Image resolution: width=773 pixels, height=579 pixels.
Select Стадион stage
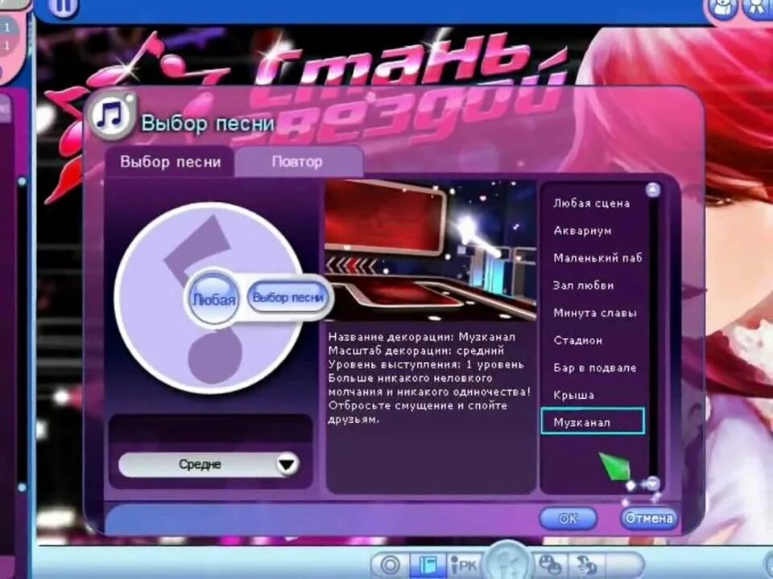tap(578, 340)
